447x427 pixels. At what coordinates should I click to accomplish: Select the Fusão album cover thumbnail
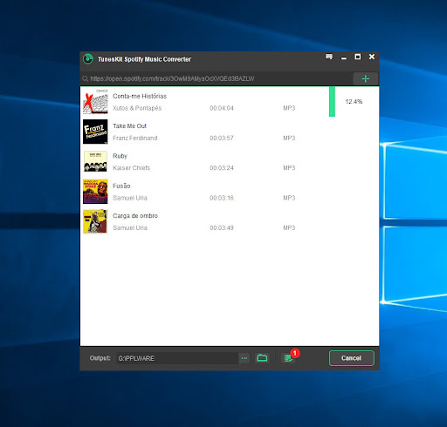pos(95,192)
